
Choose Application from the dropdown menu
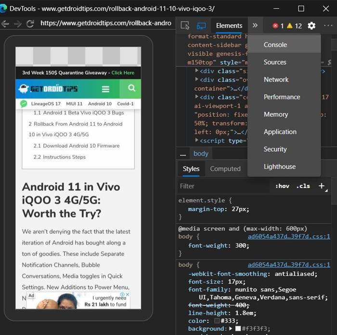click(x=284, y=132)
